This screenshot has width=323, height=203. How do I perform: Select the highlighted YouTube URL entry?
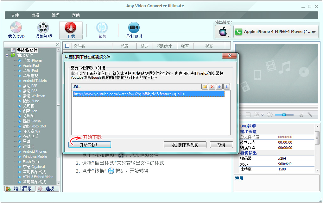coord(149,94)
